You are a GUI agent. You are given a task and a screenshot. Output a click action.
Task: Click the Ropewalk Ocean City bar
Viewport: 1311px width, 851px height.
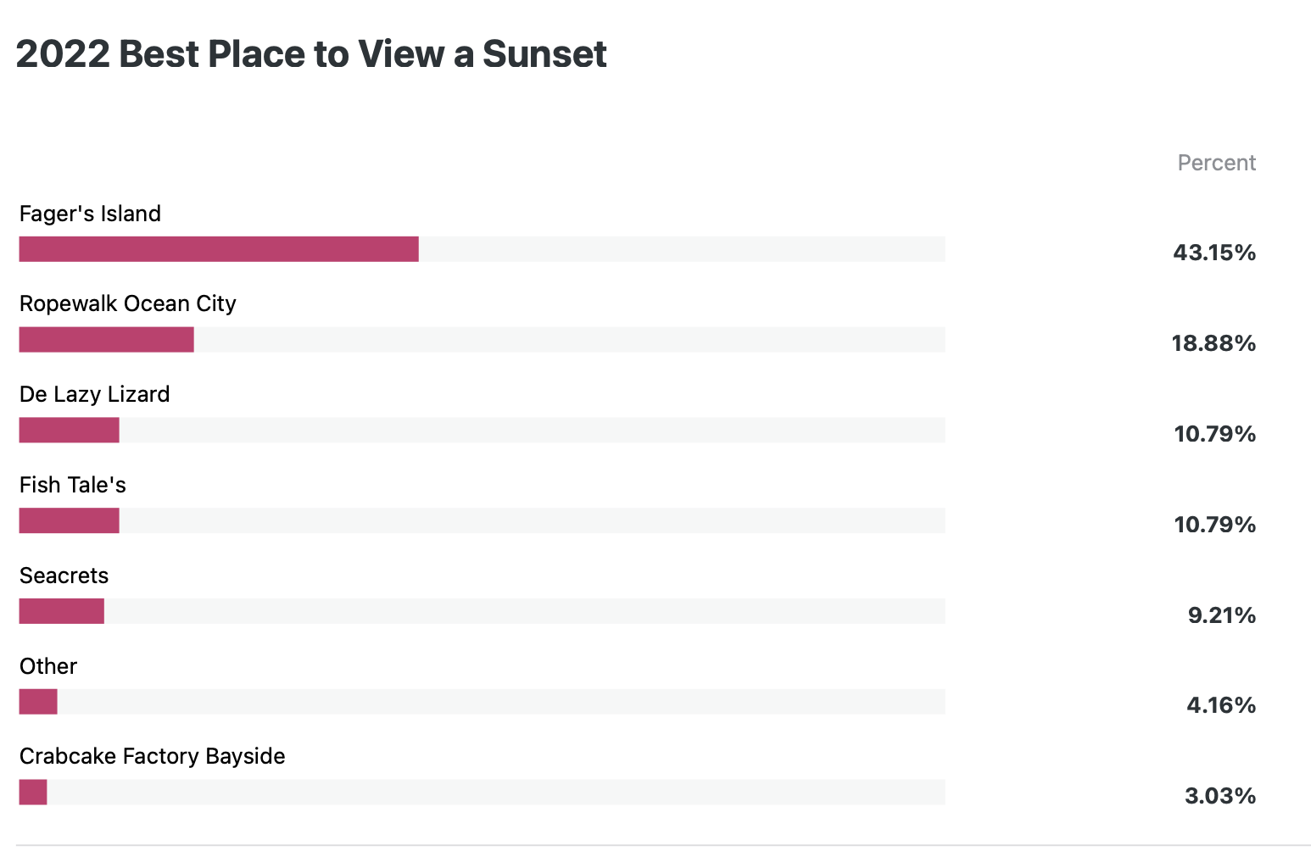(482, 340)
